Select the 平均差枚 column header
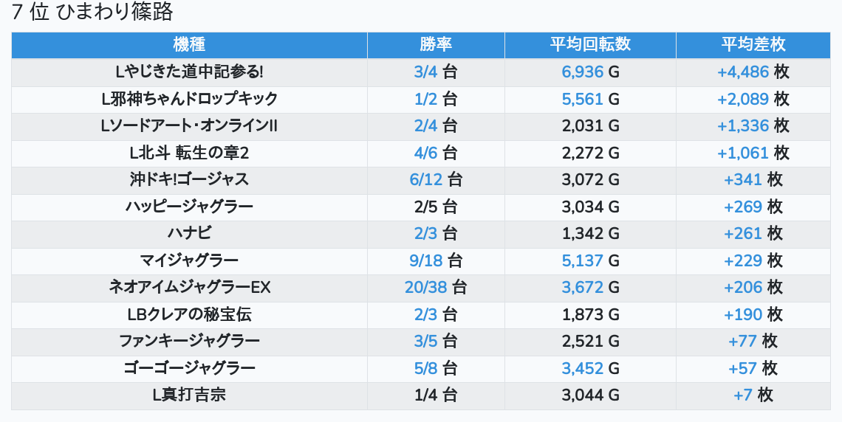 [753, 44]
